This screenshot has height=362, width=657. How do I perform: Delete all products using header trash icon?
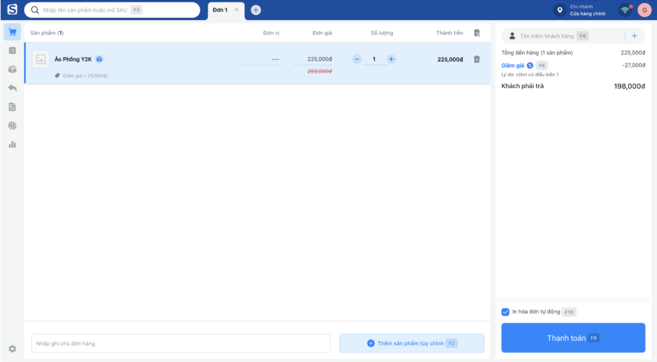(x=477, y=33)
